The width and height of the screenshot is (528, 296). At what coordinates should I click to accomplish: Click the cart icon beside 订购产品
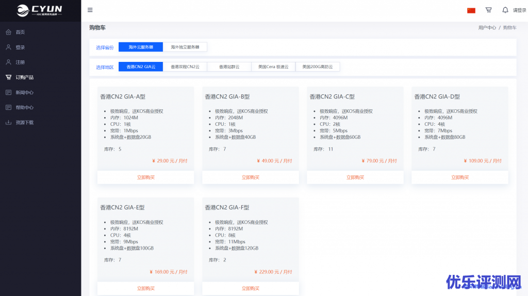point(8,77)
